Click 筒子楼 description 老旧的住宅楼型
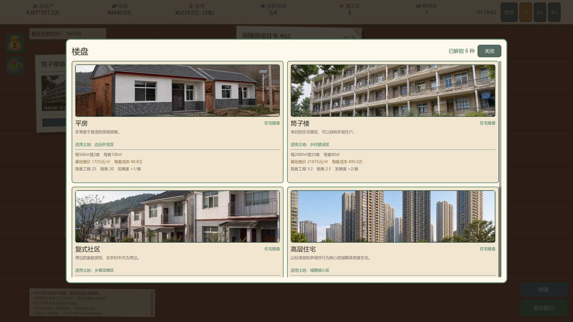Image resolution: width=573 pixels, height=322 pixels. click(324, 132)
